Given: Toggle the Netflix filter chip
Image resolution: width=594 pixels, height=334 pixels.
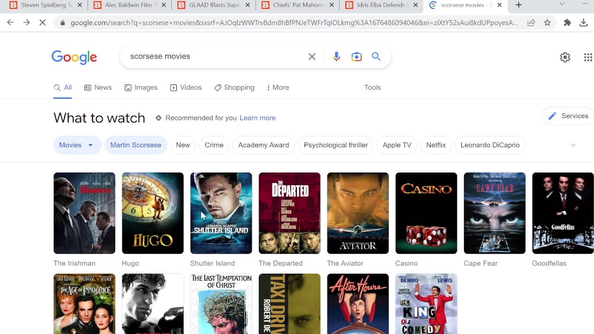Looking at the screenshot, I should pyautogui.click(x=436, y=145).
